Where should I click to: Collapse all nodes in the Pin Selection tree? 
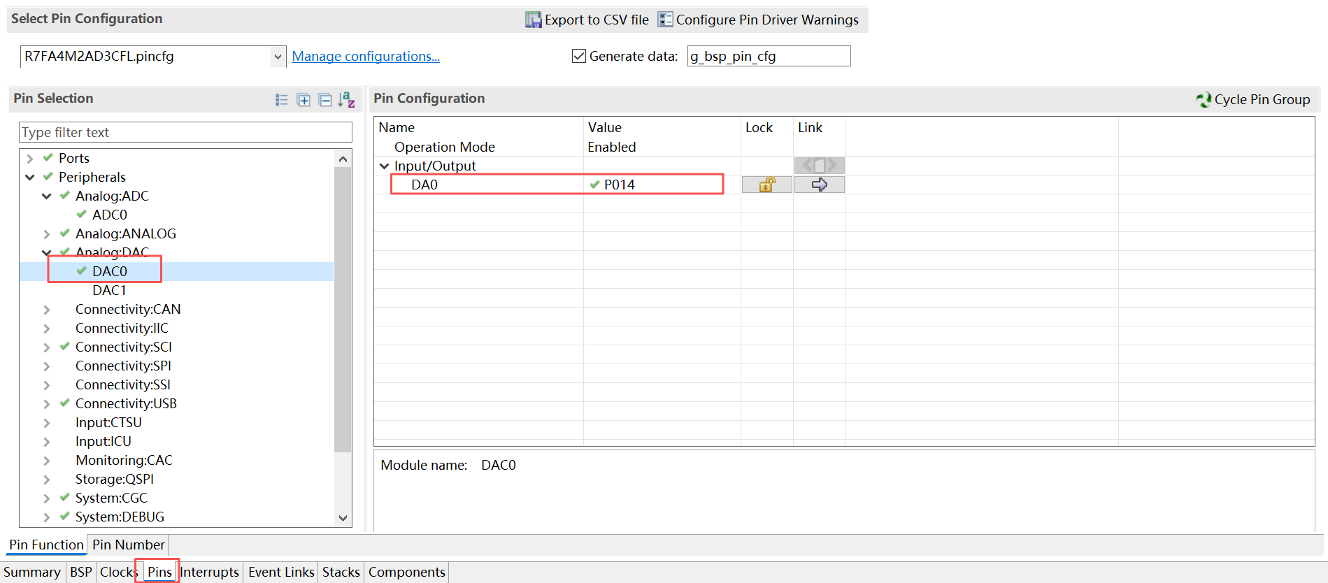pos(325,100)
